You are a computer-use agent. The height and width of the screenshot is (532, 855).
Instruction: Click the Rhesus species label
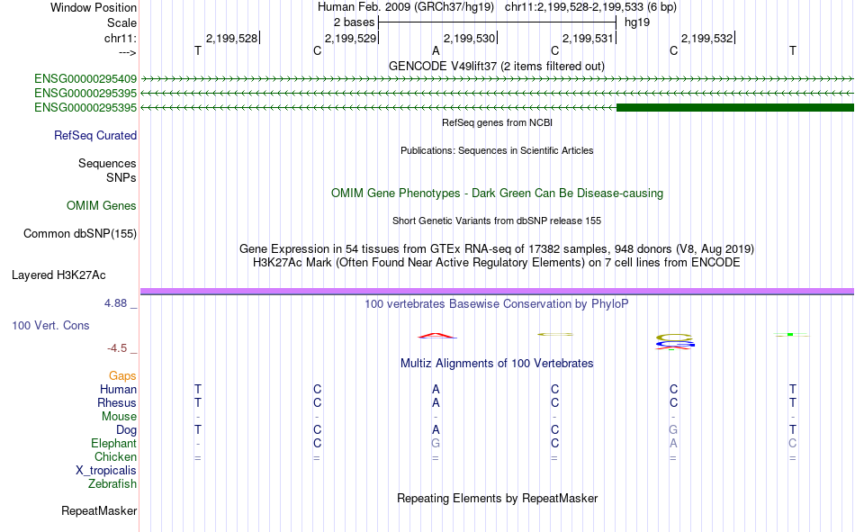(x=117, y=402)
